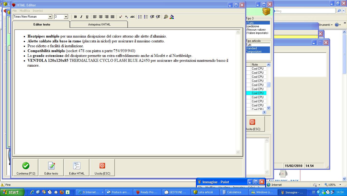Apply subscript formatting
Image resolution: width=347 pixels, height=196 pixels.
127,17
